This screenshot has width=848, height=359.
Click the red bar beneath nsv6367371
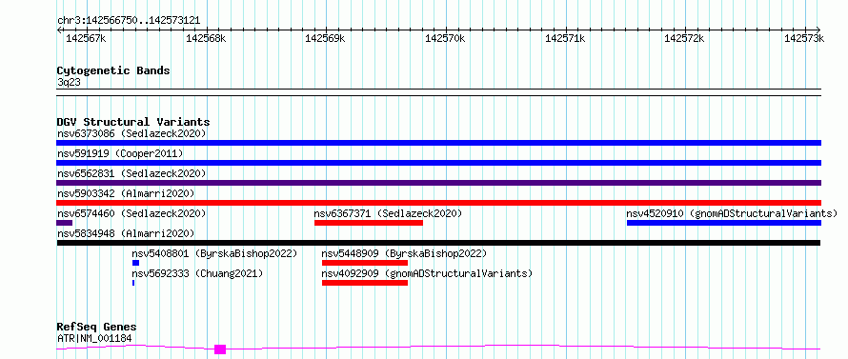tap(369, 223)
